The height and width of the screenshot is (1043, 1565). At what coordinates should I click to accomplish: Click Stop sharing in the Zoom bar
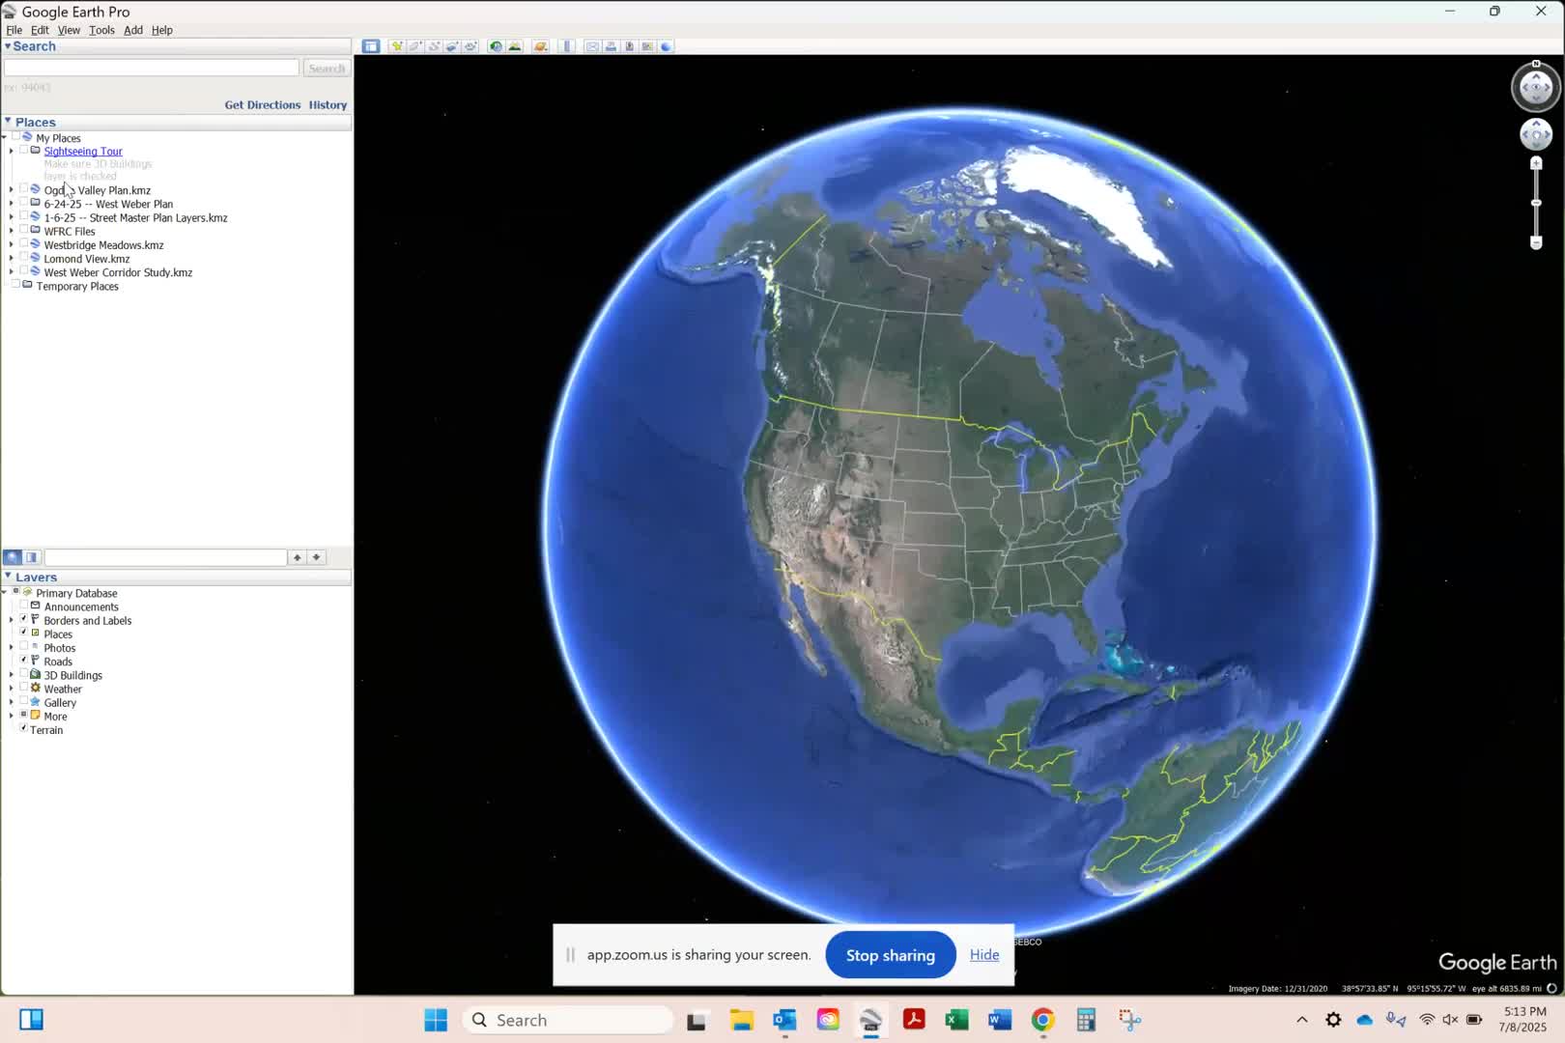click(891, 955)
